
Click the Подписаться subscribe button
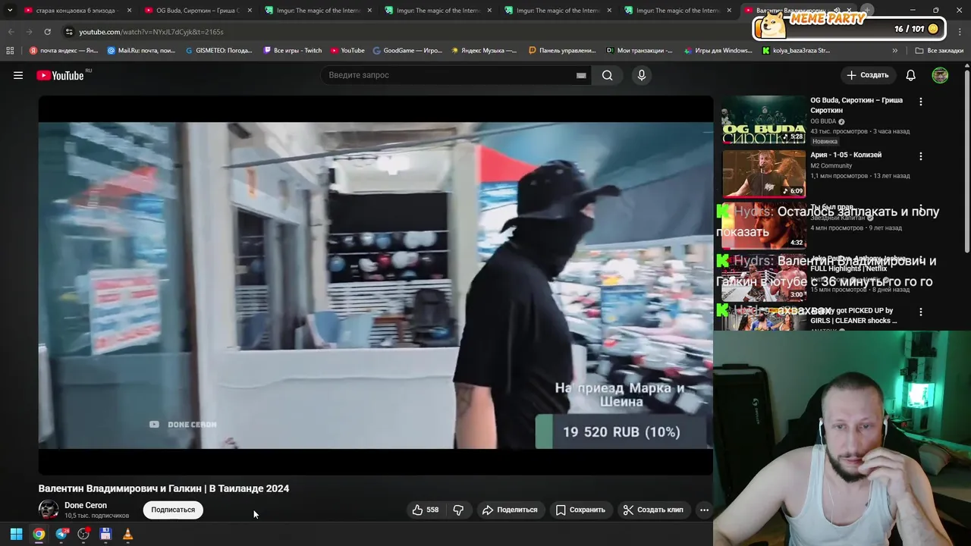(173, 510)
